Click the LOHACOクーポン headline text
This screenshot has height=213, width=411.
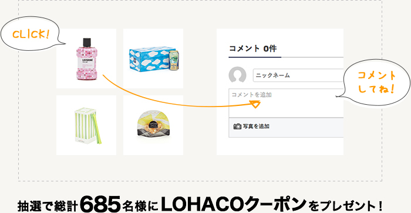point(234,204)
